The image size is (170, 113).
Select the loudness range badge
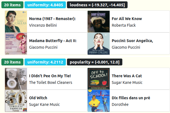point(97,5)
